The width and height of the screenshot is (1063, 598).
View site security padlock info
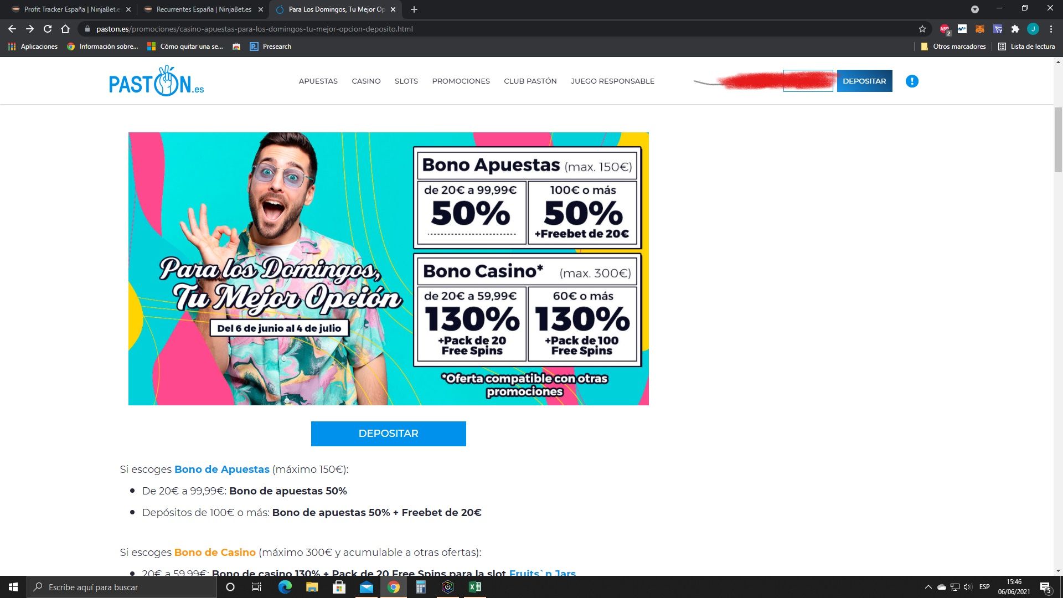click(87, 29)
